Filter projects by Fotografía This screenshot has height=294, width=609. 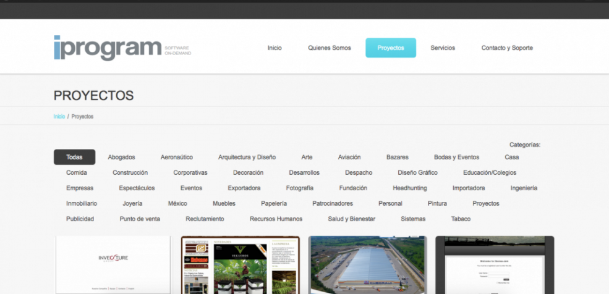(x=299, y=188)
